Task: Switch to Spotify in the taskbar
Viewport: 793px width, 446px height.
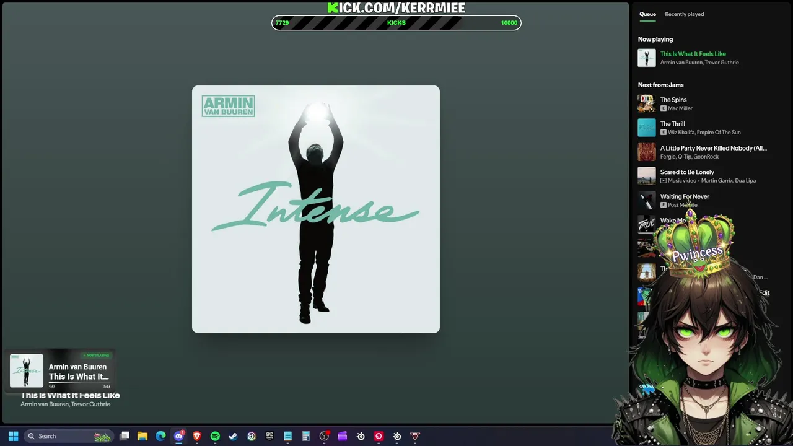Action: click(215, 436)
